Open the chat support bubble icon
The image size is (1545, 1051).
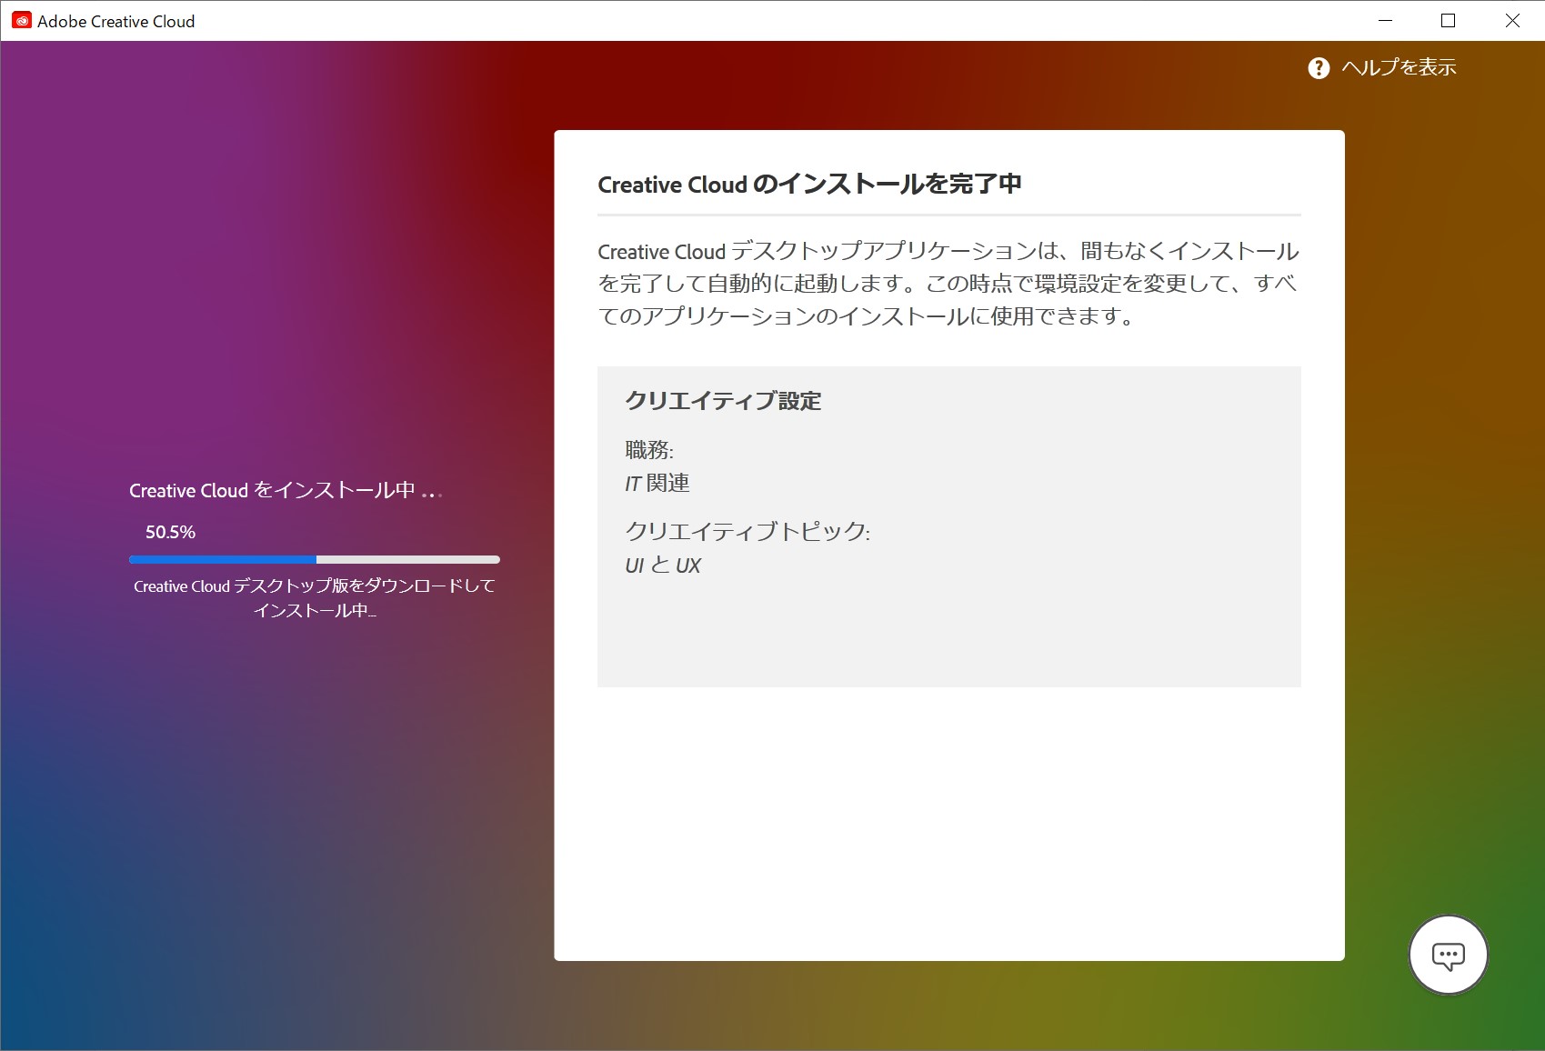click(1448, 955)
